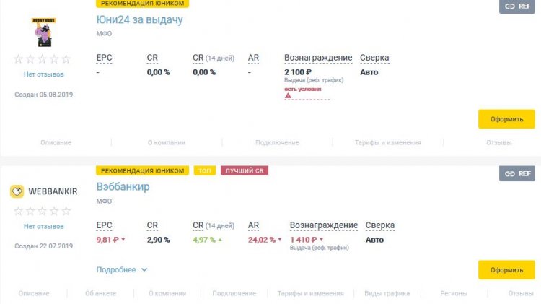Open Нет отзывов link under Вэббанкир

point(43,226)
